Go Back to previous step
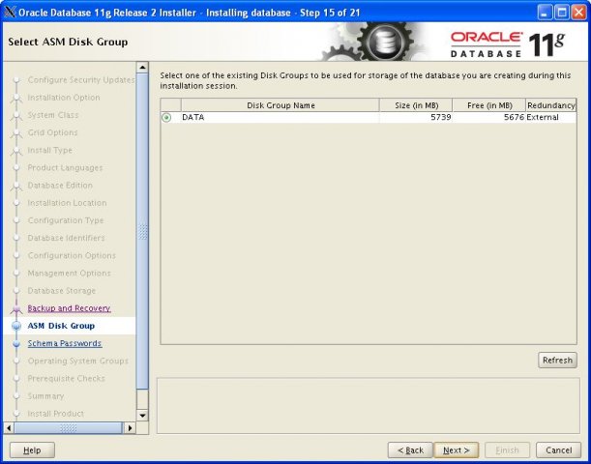 410,450
